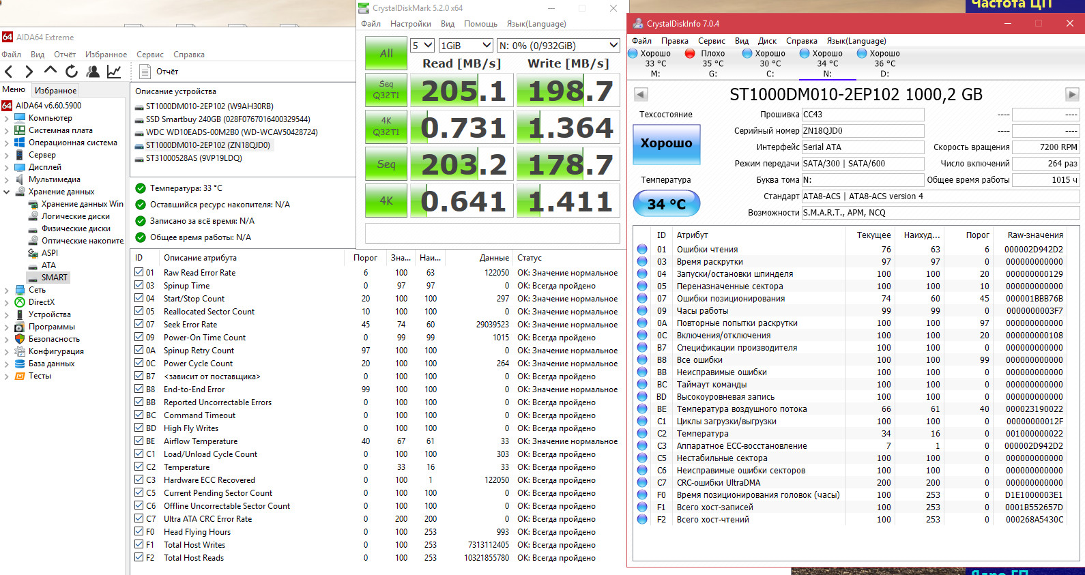
Task: Select the ATA item in storage tree
Action: [x=48, y=265]
